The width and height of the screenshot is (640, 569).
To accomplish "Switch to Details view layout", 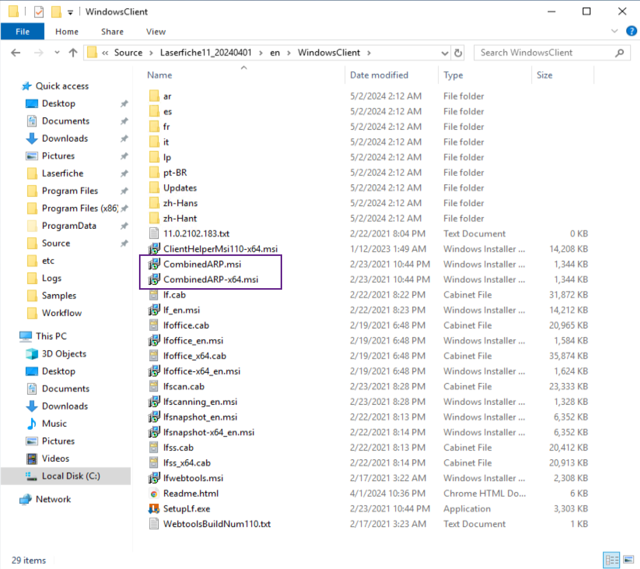I will coord(612,560).
